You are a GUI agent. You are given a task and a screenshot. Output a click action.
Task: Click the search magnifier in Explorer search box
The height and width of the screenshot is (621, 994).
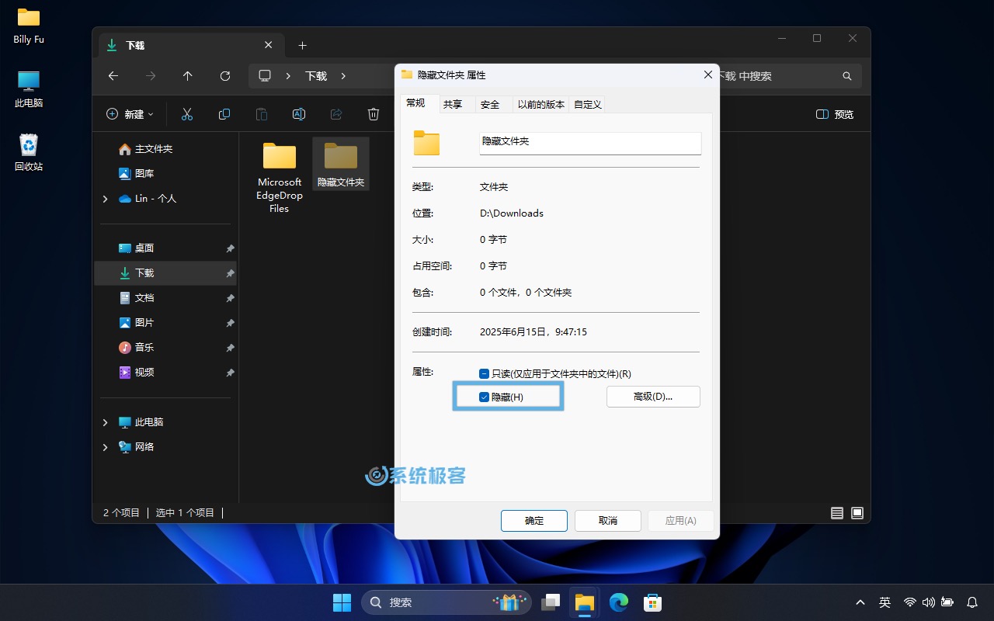(847, 76)
